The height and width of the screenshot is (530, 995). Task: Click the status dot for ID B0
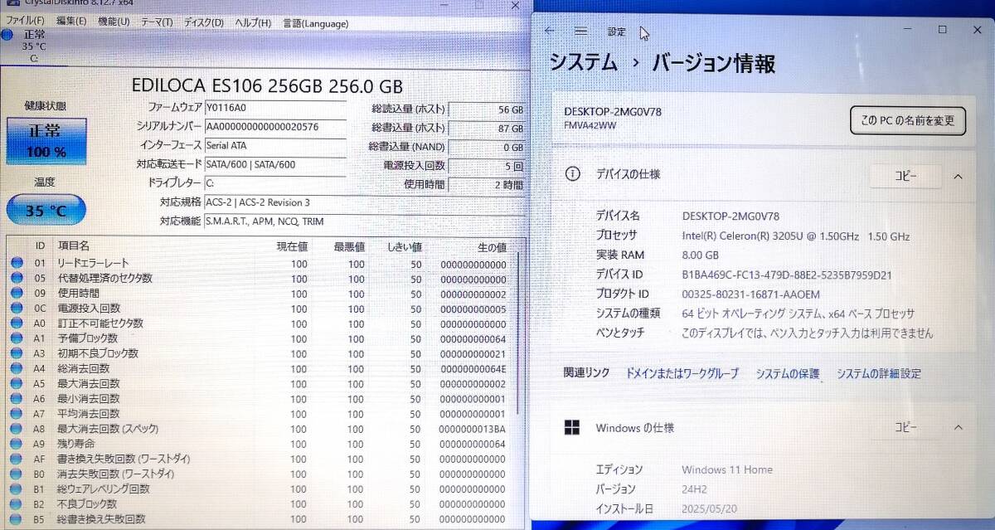tap(17, 474)
